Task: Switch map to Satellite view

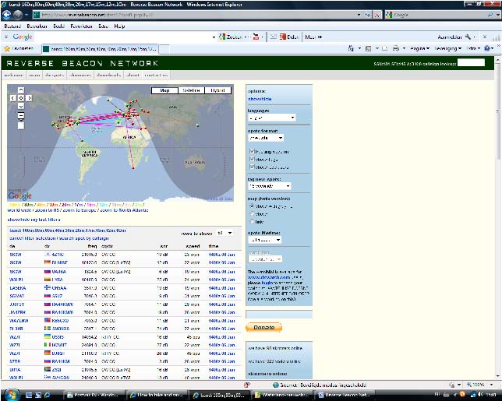Action: 193,90
